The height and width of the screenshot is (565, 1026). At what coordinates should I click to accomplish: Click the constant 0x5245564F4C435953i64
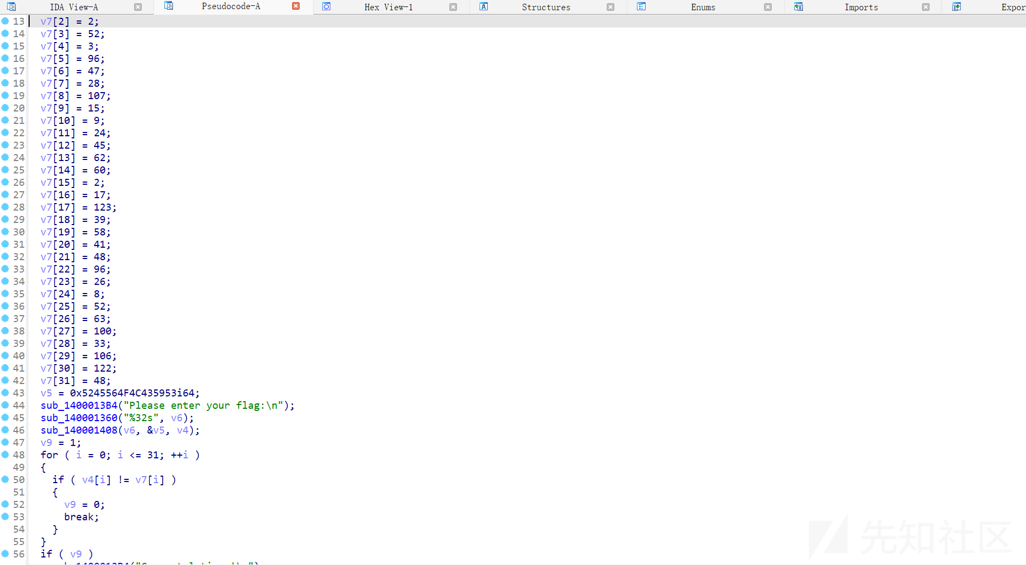click(x=132, y=393)
